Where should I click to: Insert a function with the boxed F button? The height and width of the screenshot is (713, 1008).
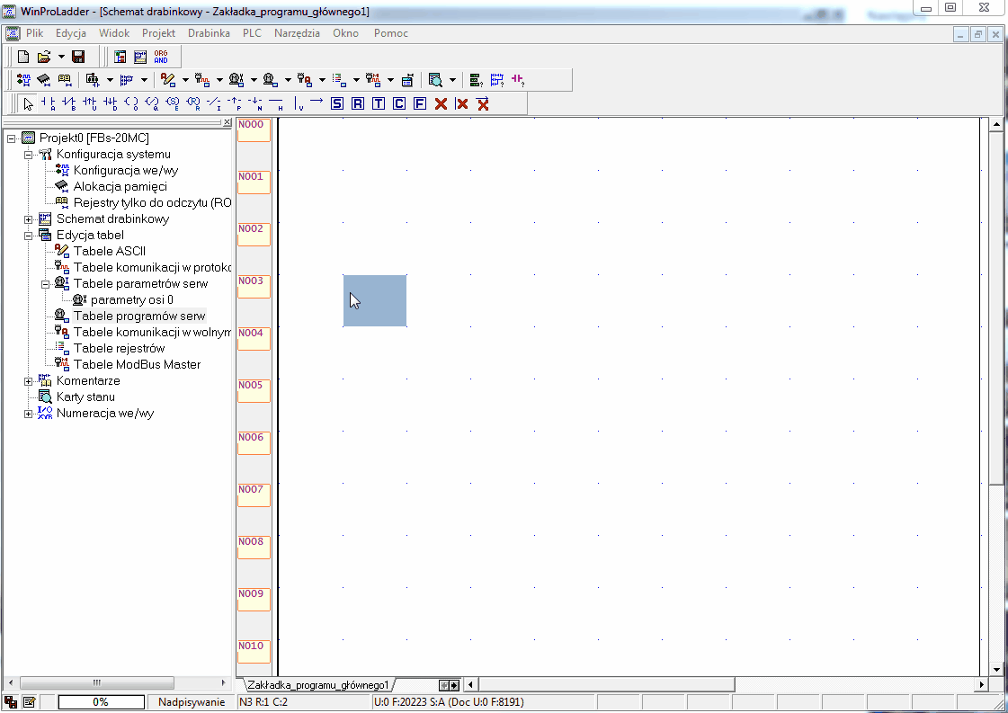click(420, 103)
